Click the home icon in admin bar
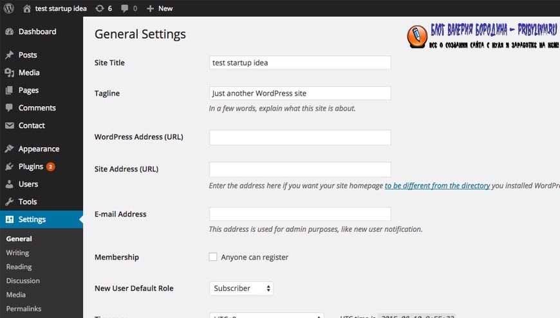Viewport: 560px width, 318px height. coord(27,8)
